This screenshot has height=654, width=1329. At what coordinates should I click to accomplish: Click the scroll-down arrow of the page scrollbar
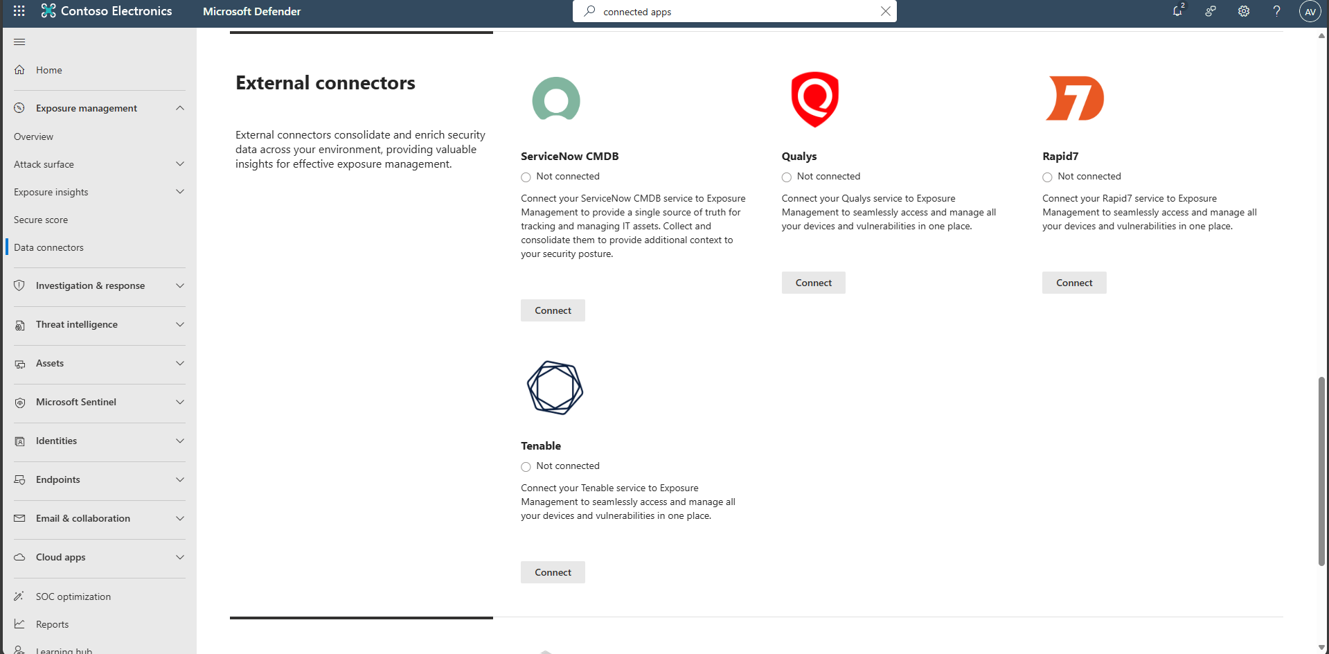(x=1321, y=648)
